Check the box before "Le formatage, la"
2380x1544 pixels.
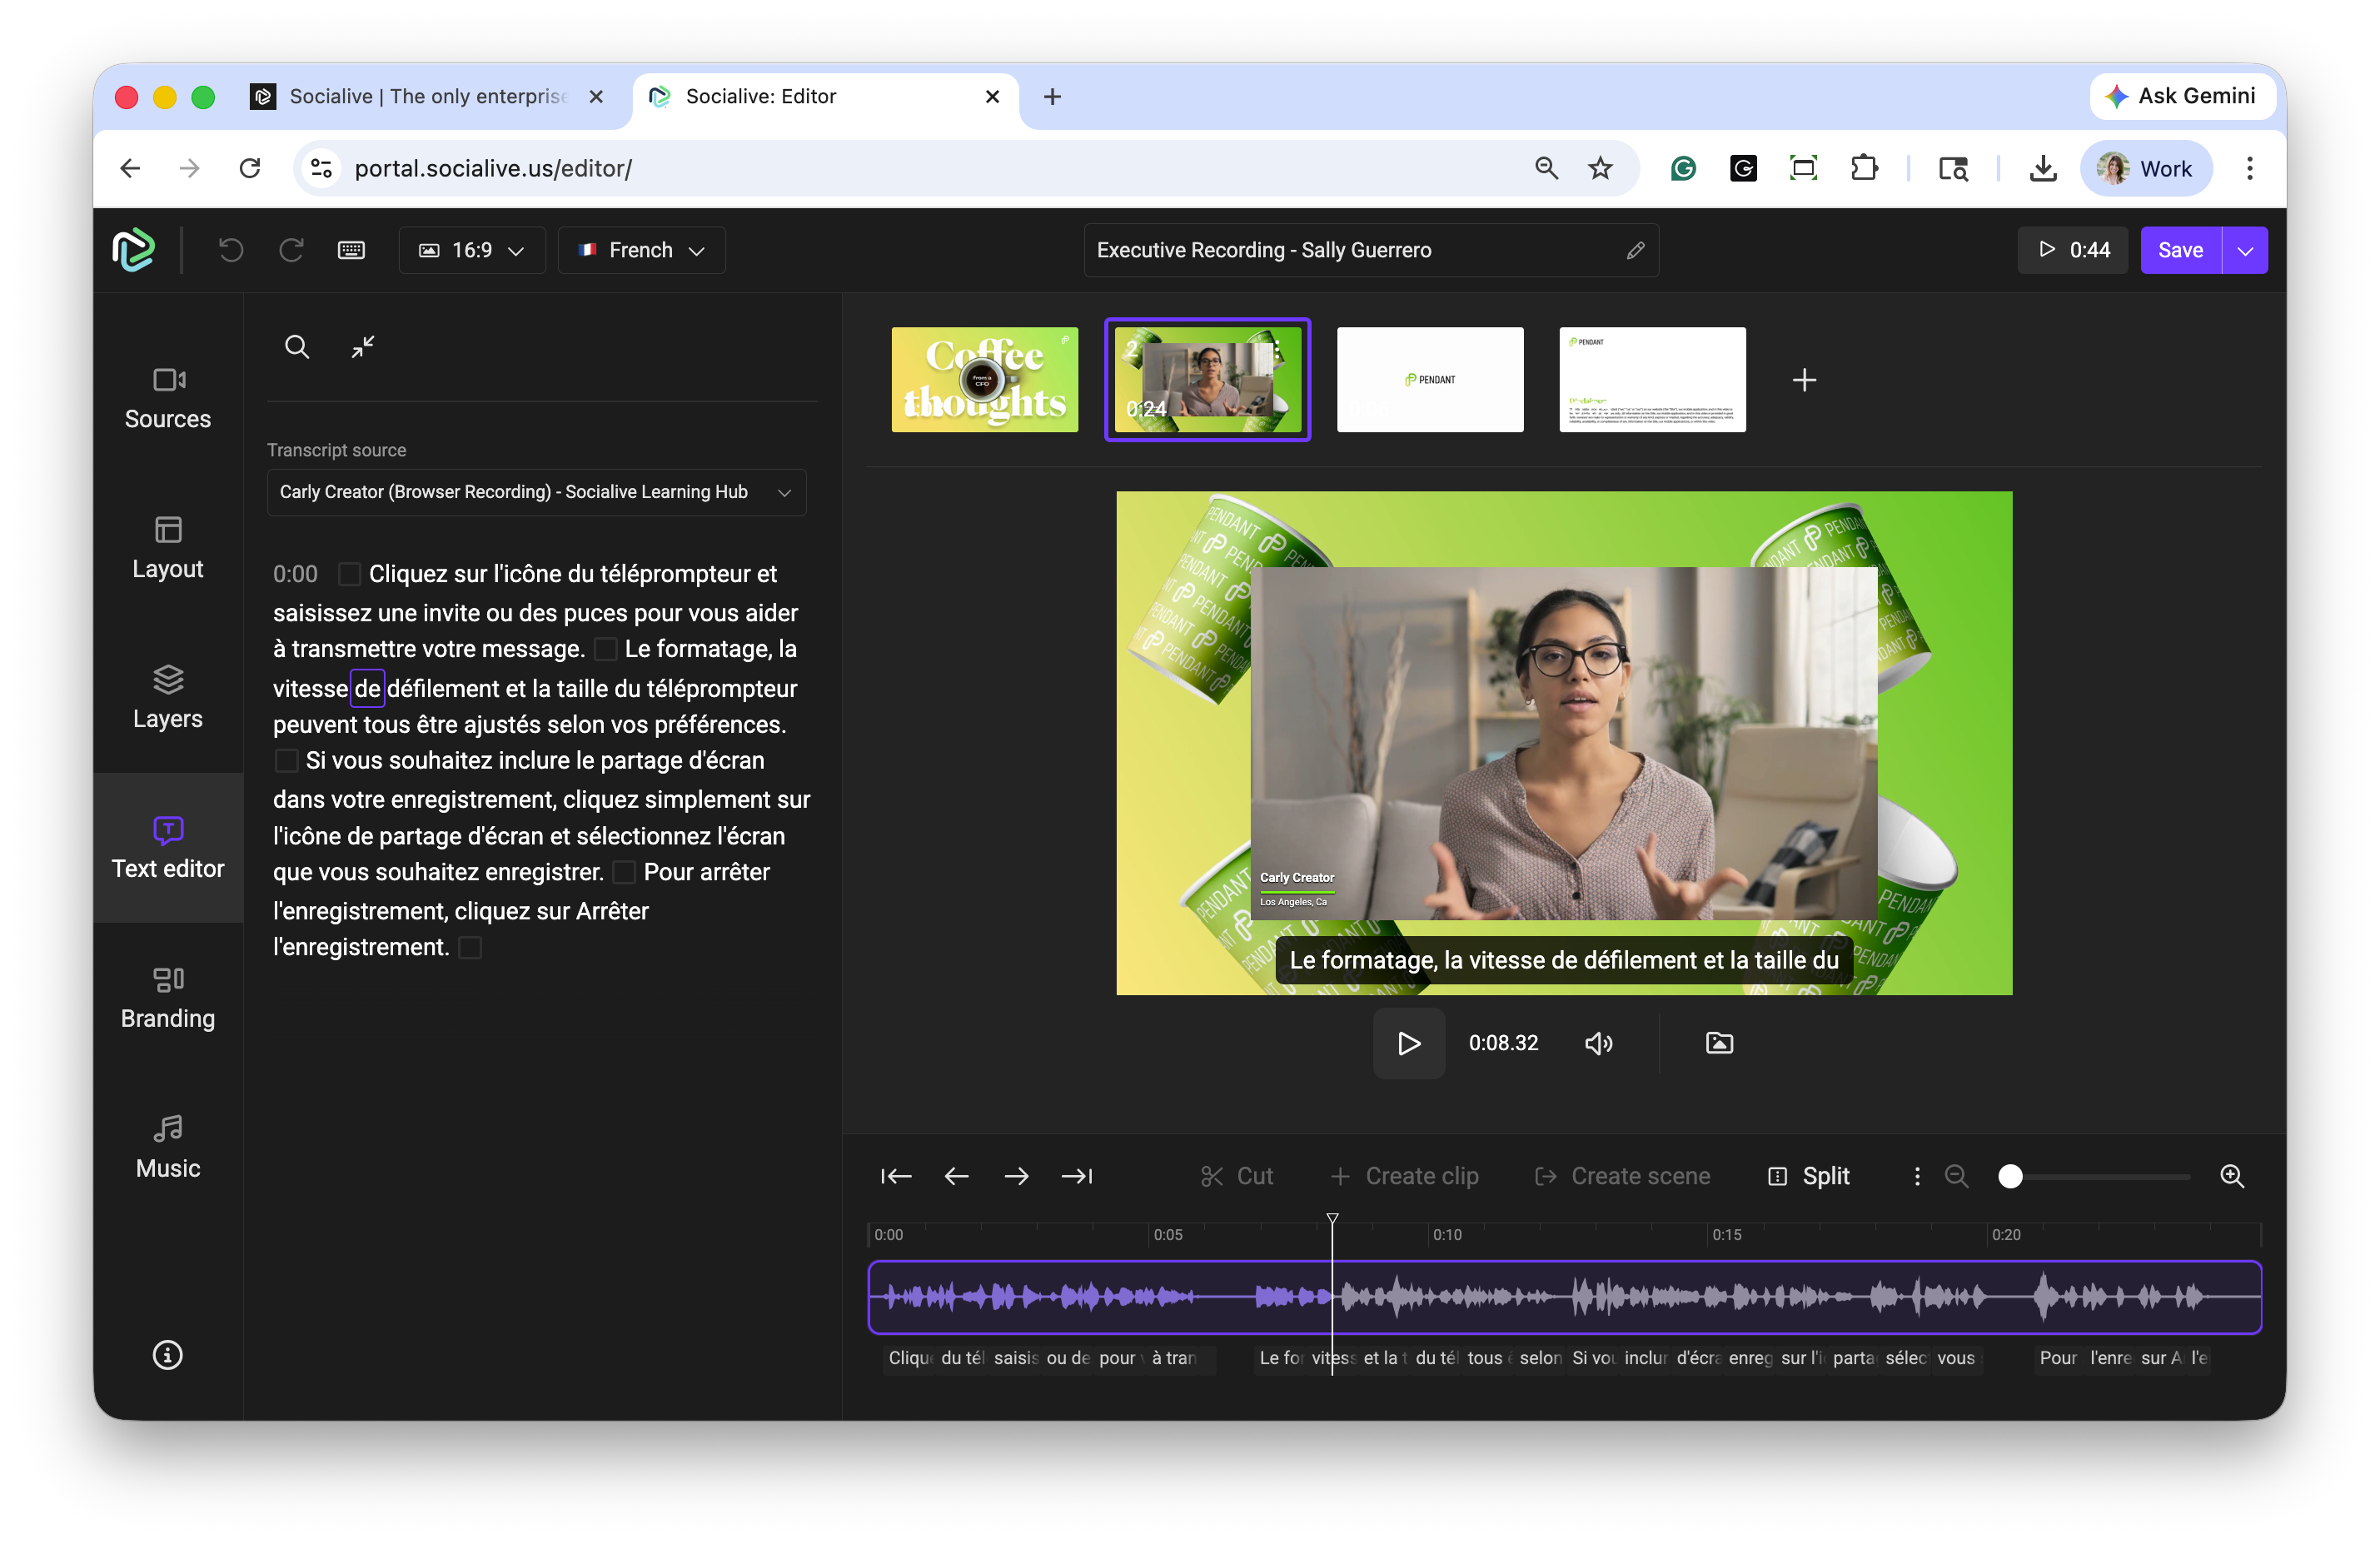pyautogui.click(x=605, y=650)
